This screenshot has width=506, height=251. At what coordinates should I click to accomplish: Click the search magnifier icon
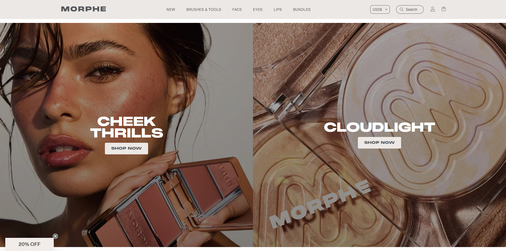click(x=402, y=9)
